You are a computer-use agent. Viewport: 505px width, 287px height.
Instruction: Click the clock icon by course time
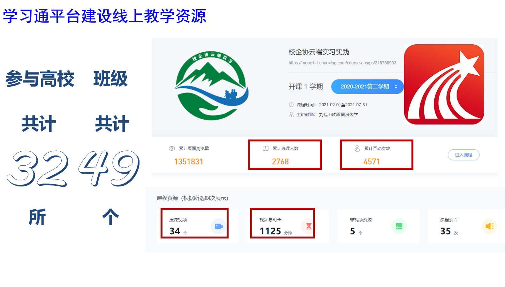coord(291,105)
